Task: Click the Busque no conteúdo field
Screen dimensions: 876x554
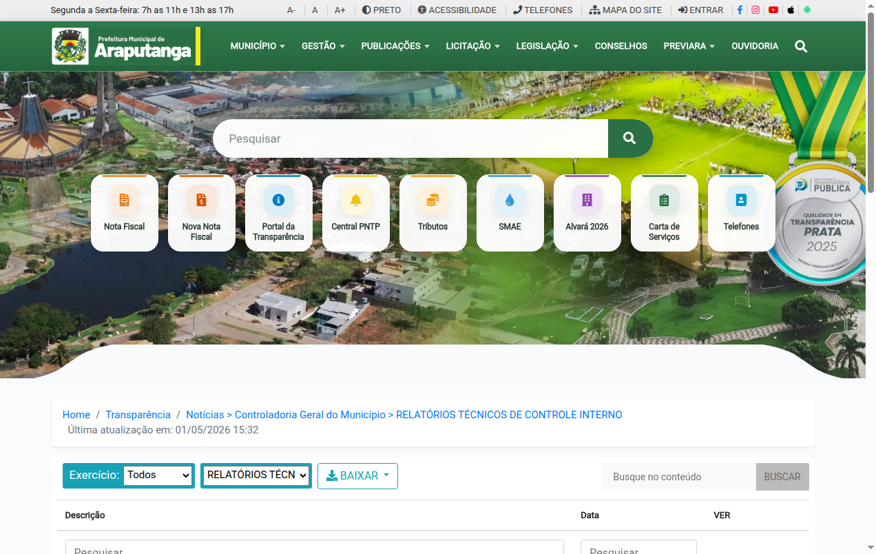Action: coord(679,477)
